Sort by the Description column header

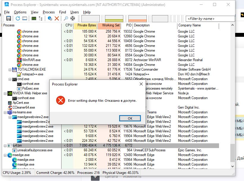pos(155,25)
